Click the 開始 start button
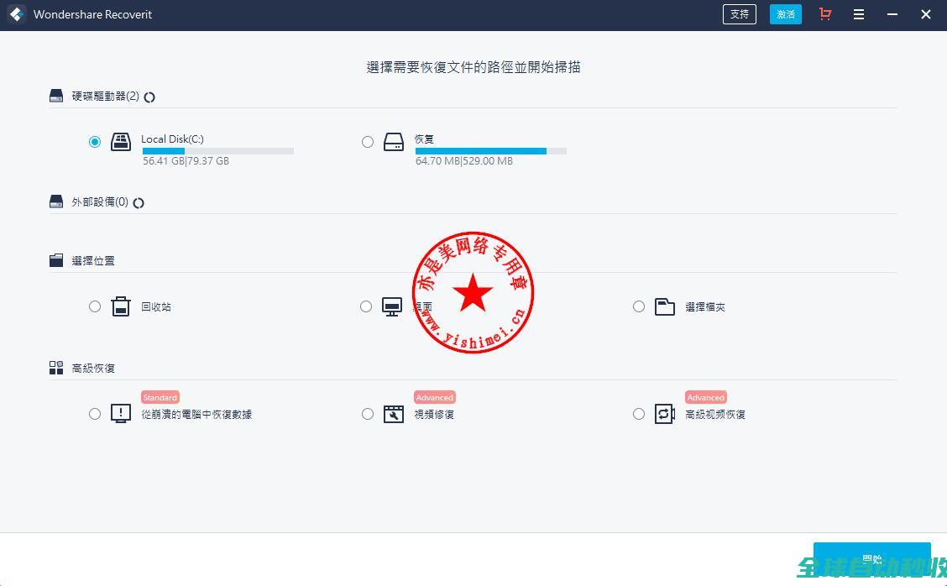Screen dimensions: 947x586 coord(871,559)
